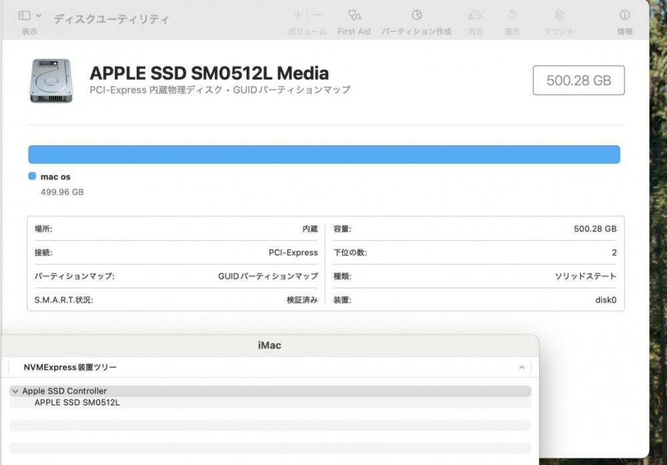Select the erase disk icon

tap(475, 15)
